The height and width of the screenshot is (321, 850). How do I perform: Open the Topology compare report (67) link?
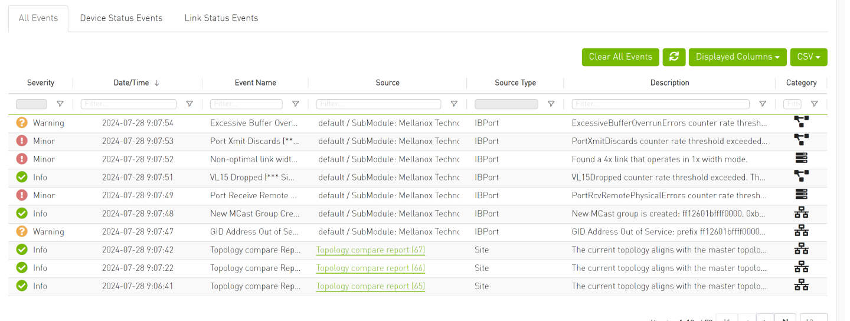coord(370,250)
